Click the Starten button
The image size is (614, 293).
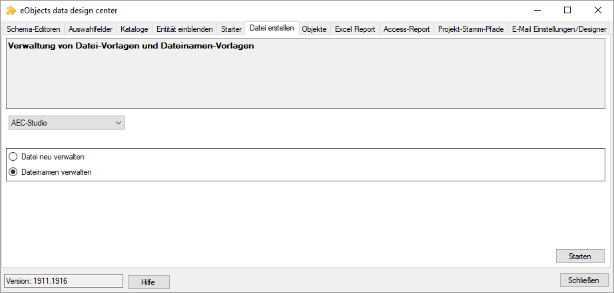coord(580,256)
